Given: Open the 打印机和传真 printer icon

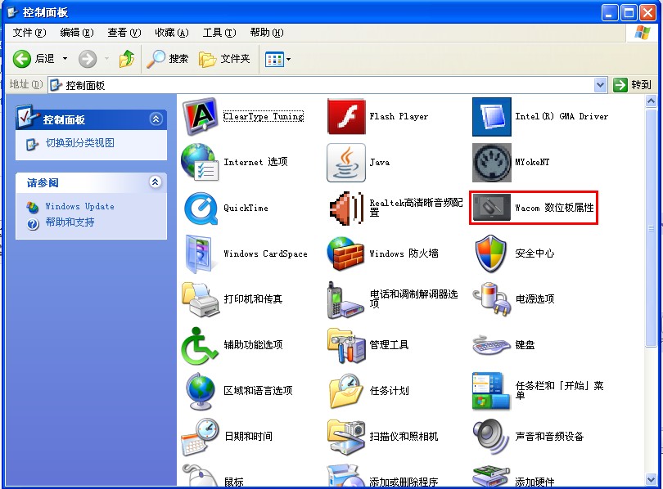Looking at the screenshot, I should point(201,299).
